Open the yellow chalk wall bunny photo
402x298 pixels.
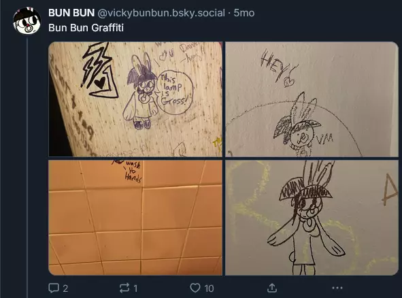tap(312, 218)
